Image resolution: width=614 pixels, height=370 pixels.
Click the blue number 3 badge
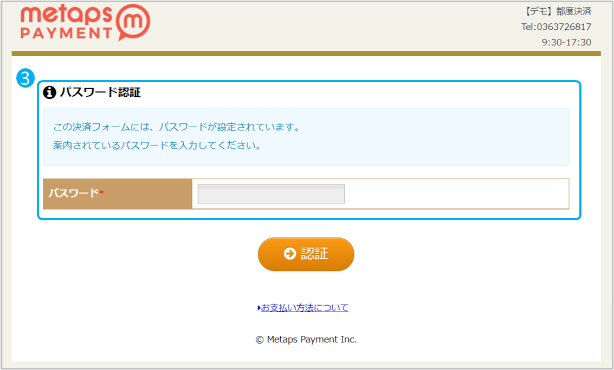(25, 78)
